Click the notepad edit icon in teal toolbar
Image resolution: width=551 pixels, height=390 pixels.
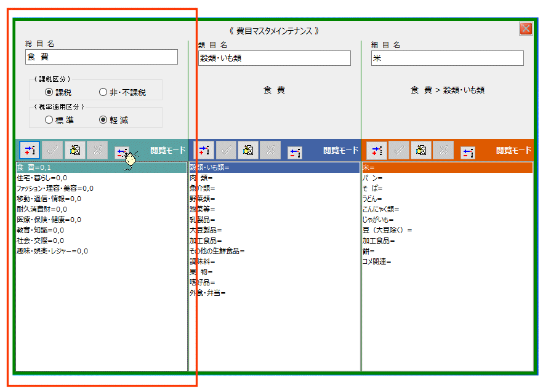point(75,150)
